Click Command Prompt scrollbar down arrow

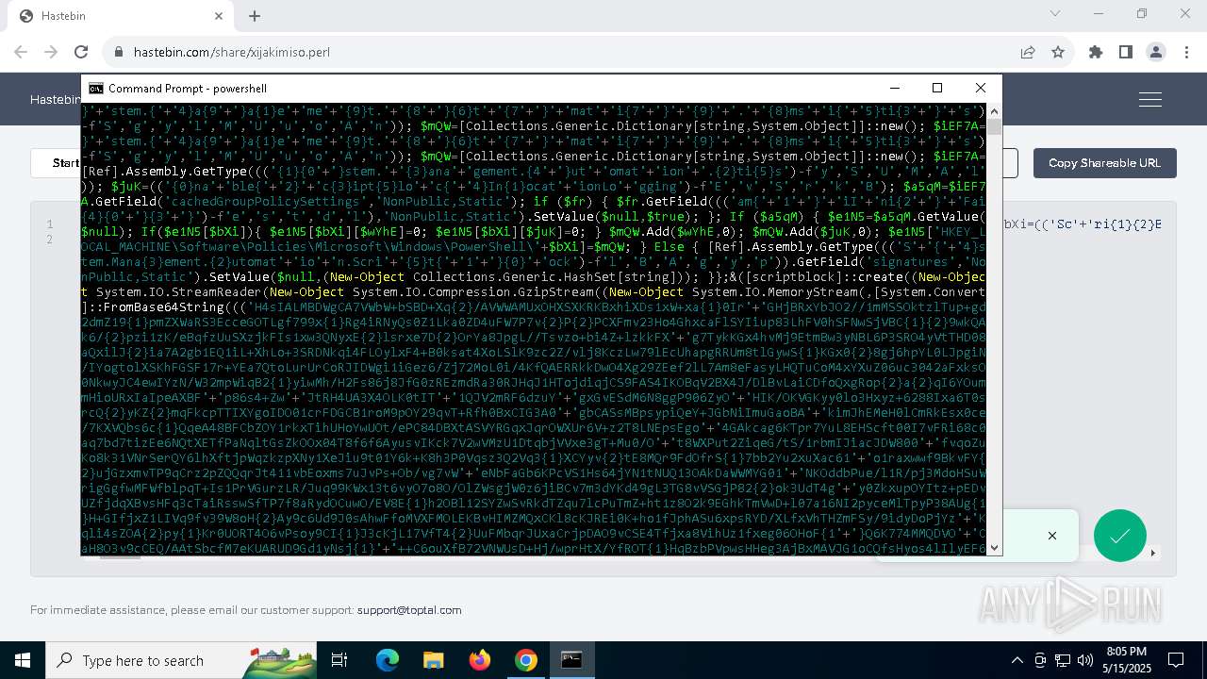(994, 548)
